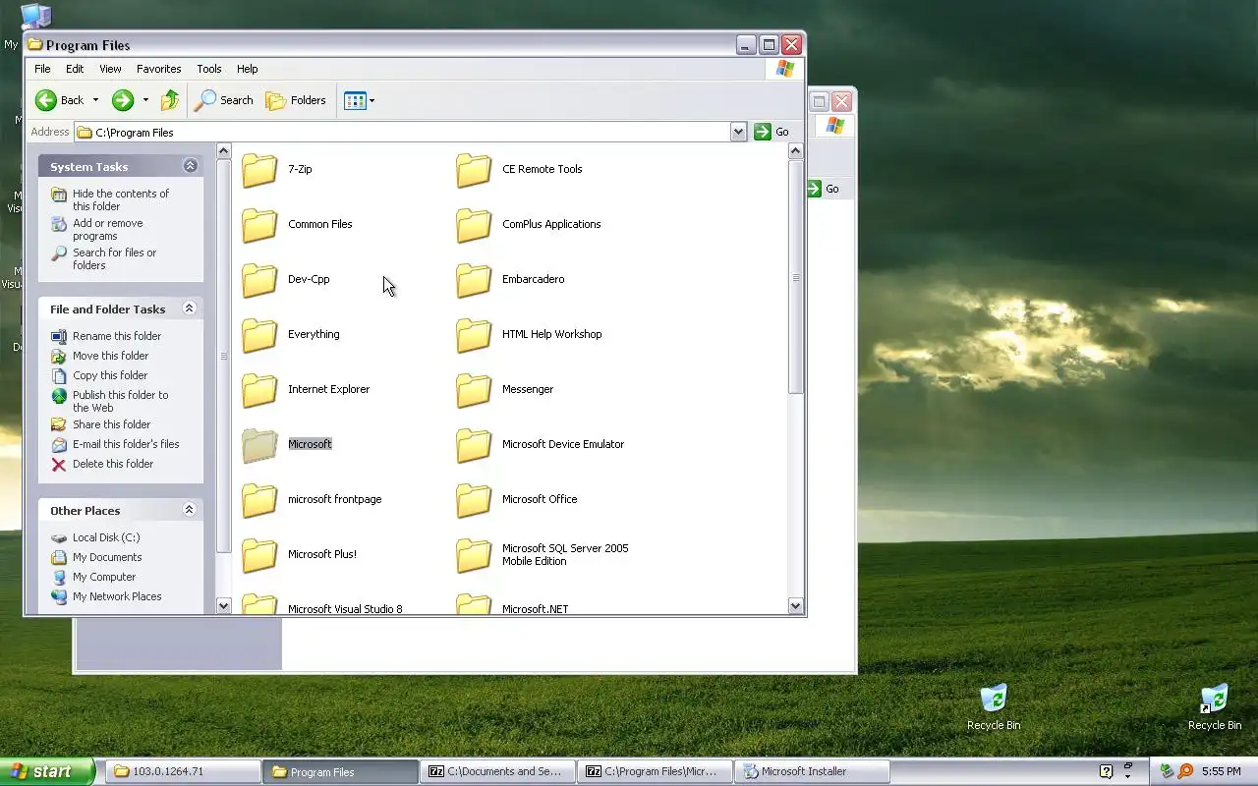This screenshot has width=1258, height=786.
Task: Collapse the Other Places panel
Action: click(190, 510)
